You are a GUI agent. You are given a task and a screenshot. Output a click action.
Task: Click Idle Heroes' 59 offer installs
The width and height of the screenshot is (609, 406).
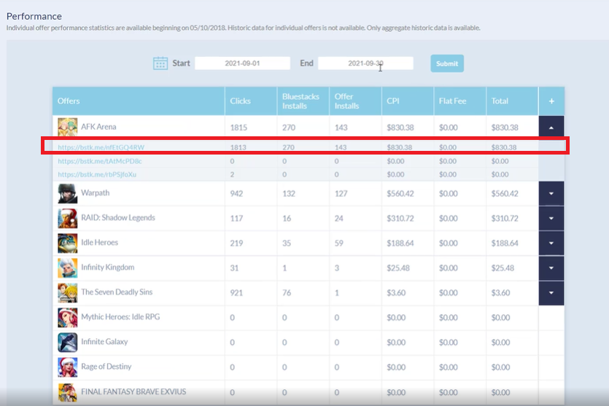click(x=338, y=243)
